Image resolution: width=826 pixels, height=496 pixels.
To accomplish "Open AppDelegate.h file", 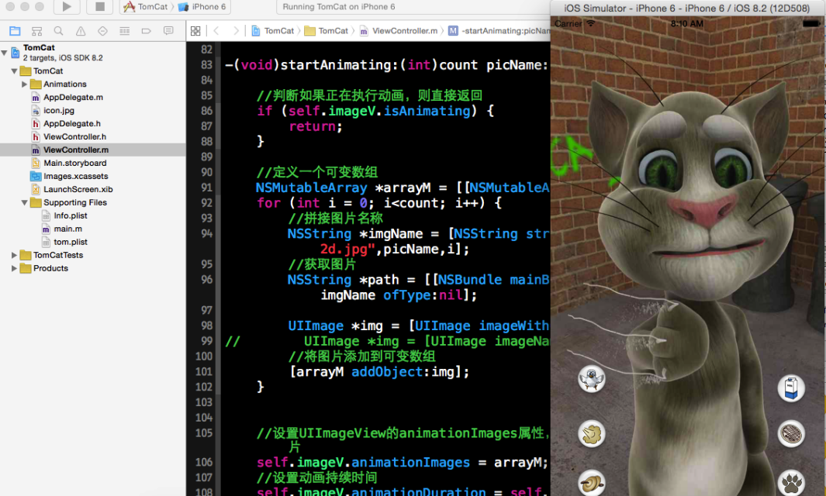I will click(71, 124).
